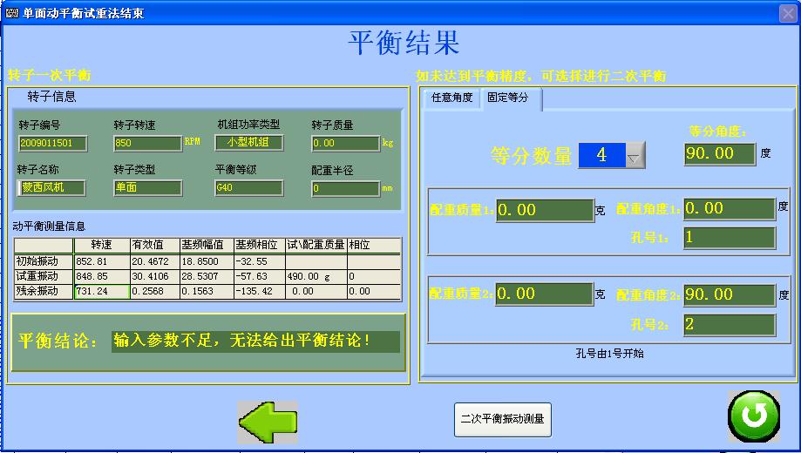Click the 孔号由1号开始 note
Image resolution: width=801 pixels, height=453 pixels.
tap(609, 354)
